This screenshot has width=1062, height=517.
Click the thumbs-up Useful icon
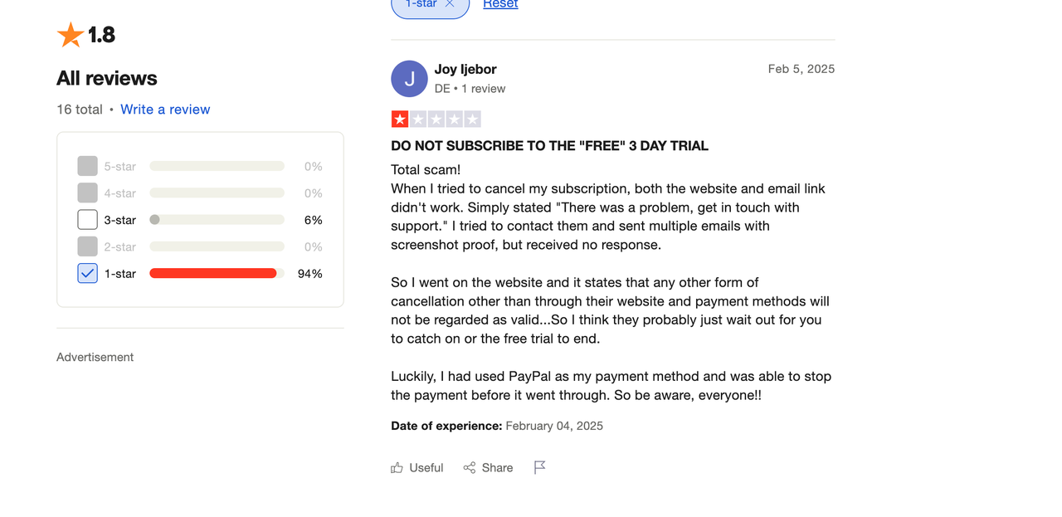pyautogui.click(x=397, y=468)
